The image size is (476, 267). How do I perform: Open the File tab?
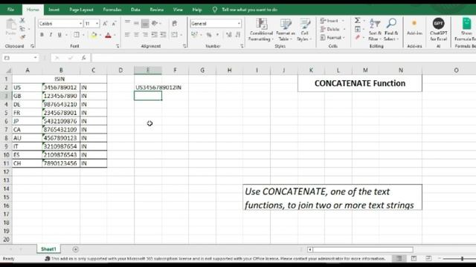point(10,10)
